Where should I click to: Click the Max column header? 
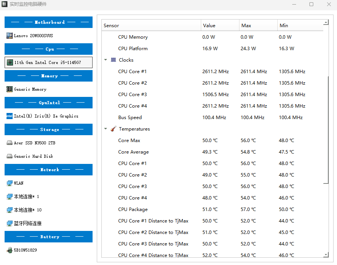coord(258,25)
